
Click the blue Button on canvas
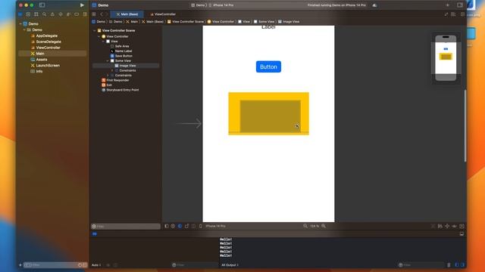268,66
